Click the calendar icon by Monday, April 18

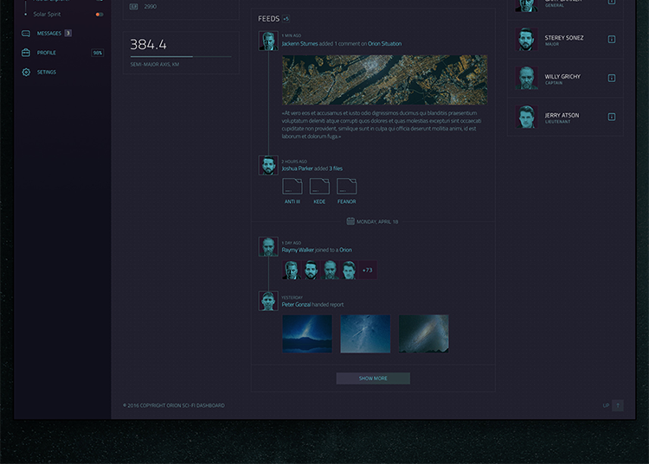pyautogui.click(x=350, y=221)
